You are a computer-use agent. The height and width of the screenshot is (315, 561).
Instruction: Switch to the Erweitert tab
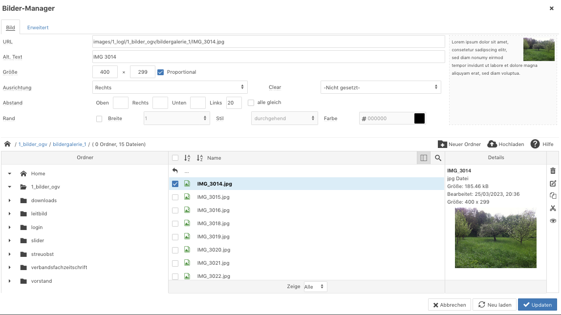38,27
